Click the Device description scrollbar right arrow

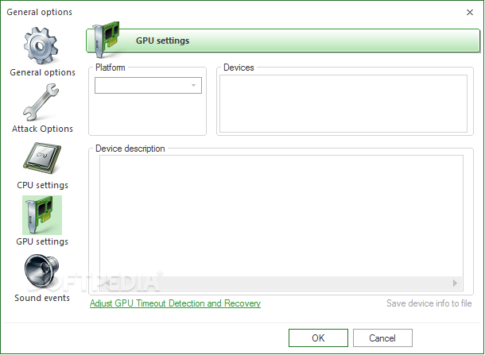(x=455, y=283)
